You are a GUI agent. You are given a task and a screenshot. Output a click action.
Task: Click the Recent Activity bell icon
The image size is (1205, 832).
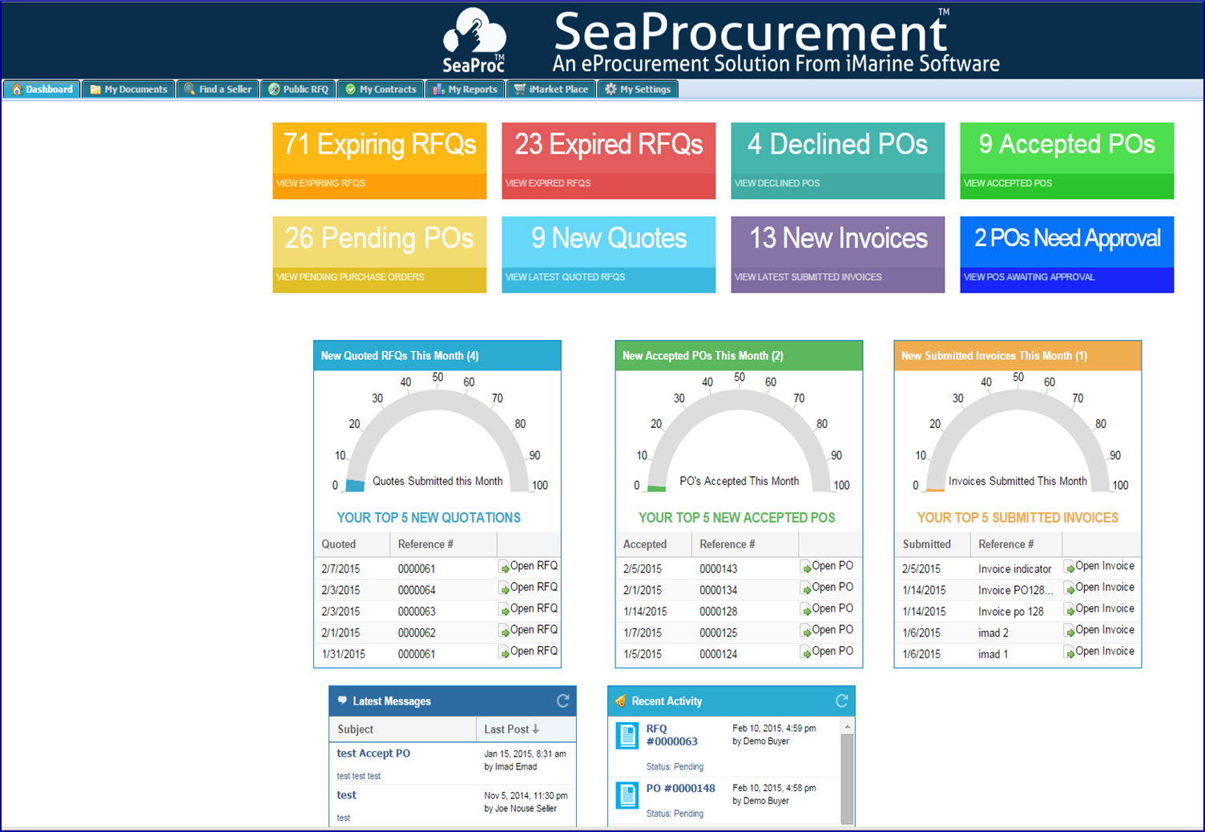click(620, 701)
